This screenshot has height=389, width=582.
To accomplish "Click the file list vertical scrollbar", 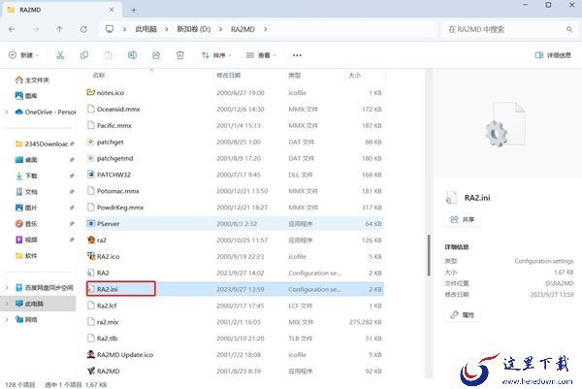I will coord(429,255).
